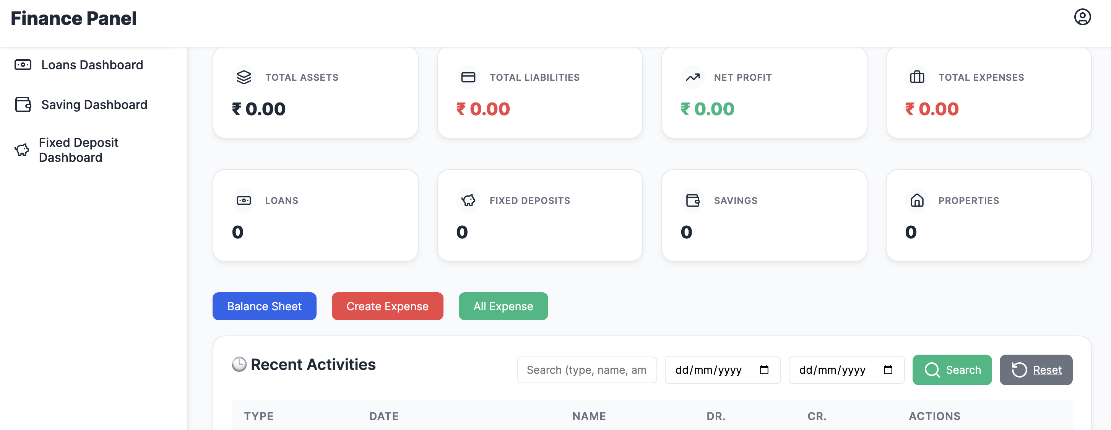Click the user profile icon top right
Viewport: 1111px width, 430px height.
point(1083,18)
